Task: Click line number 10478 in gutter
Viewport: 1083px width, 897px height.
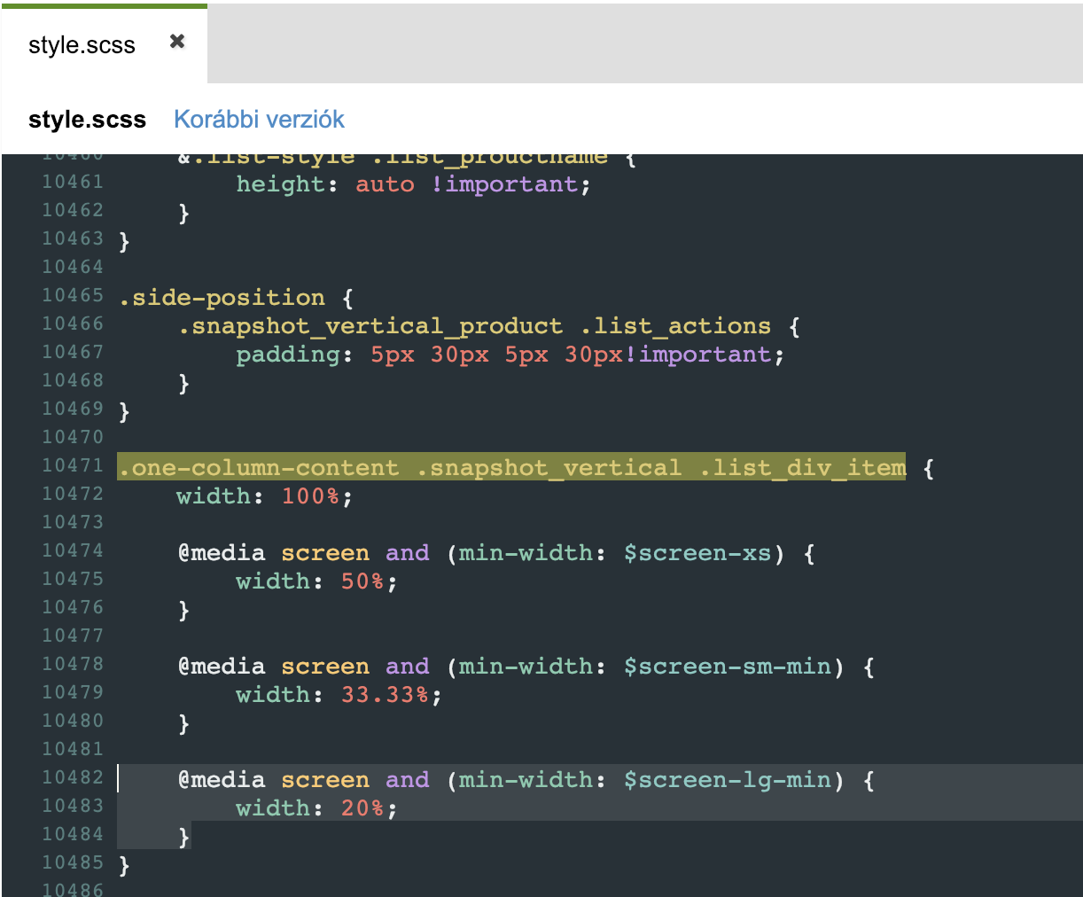Action: [x=73, y=664]
